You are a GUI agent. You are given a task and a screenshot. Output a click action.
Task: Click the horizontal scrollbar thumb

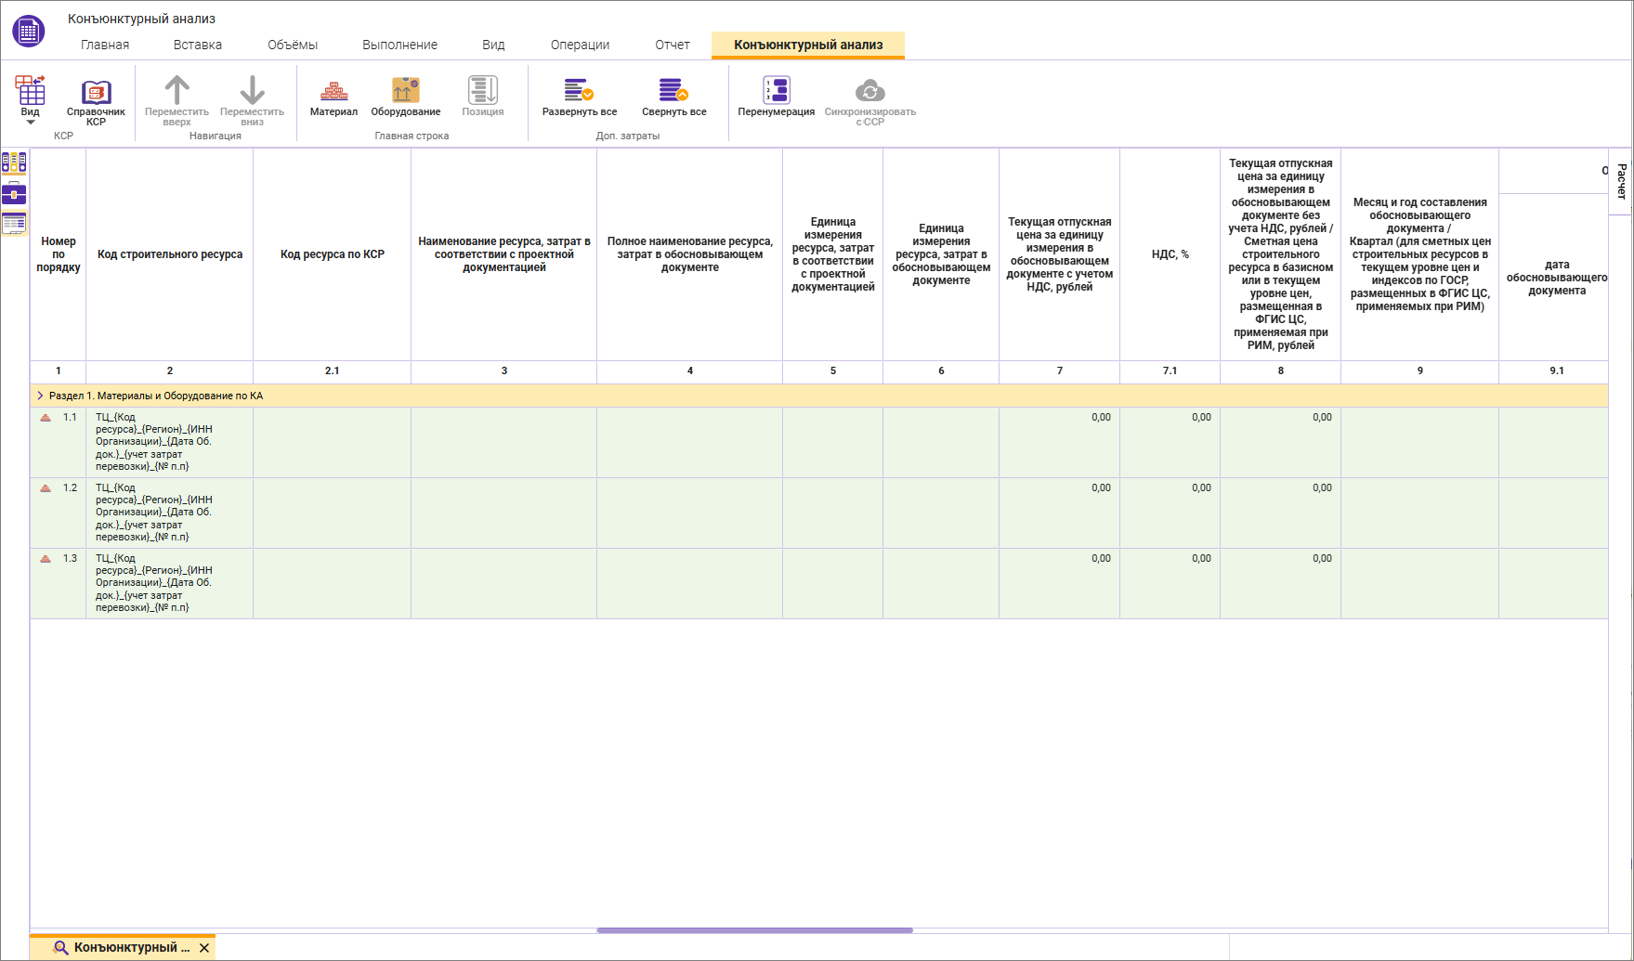pos(754,929)
